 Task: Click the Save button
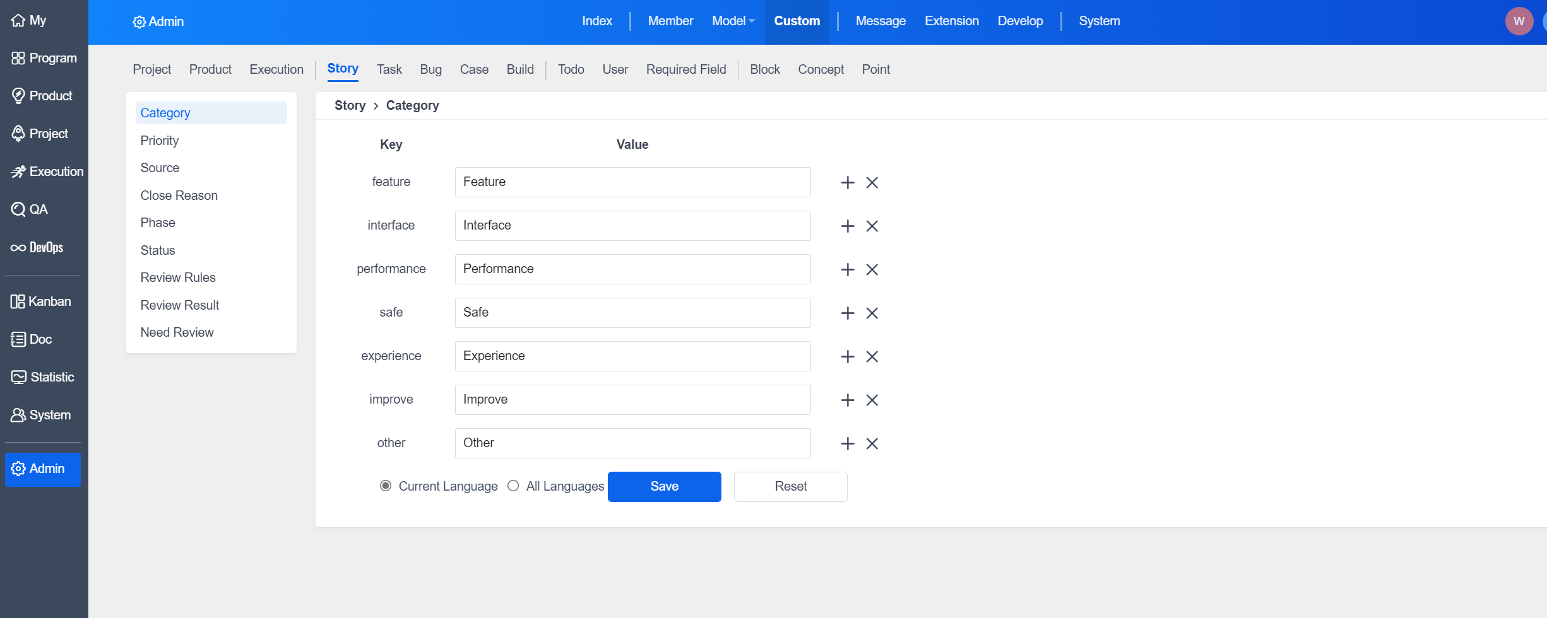pos(664,486)
